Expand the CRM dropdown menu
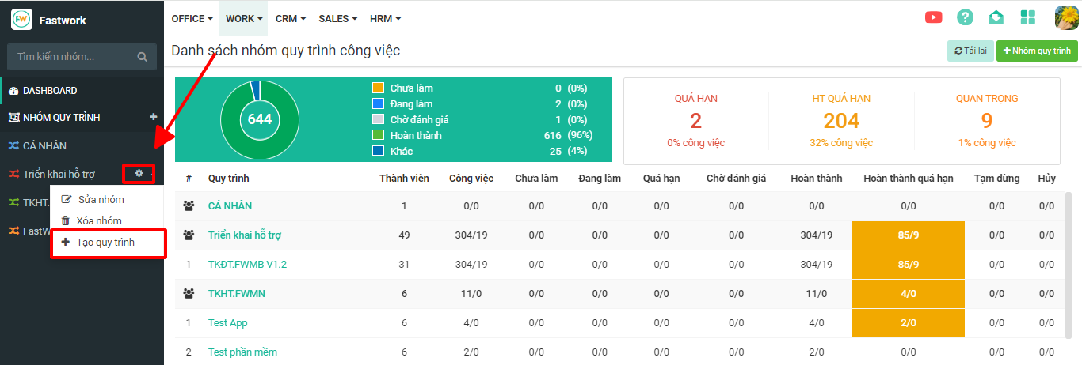Screen dimensions: 1082x365 coord(291,18)
